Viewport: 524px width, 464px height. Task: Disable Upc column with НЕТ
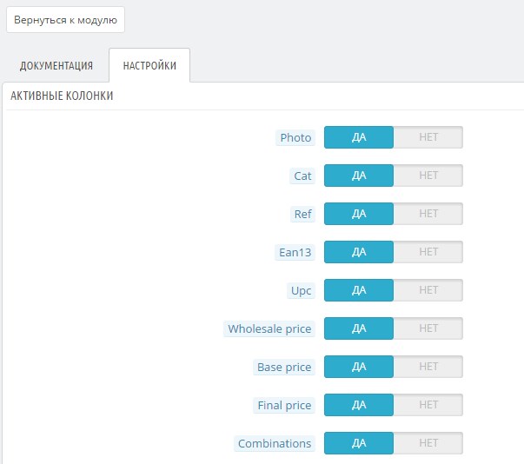click(x=428, y=290)
